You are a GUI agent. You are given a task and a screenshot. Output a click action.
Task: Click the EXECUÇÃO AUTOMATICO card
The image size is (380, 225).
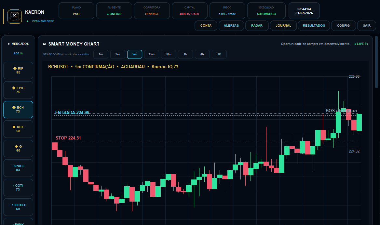point(266,11)
